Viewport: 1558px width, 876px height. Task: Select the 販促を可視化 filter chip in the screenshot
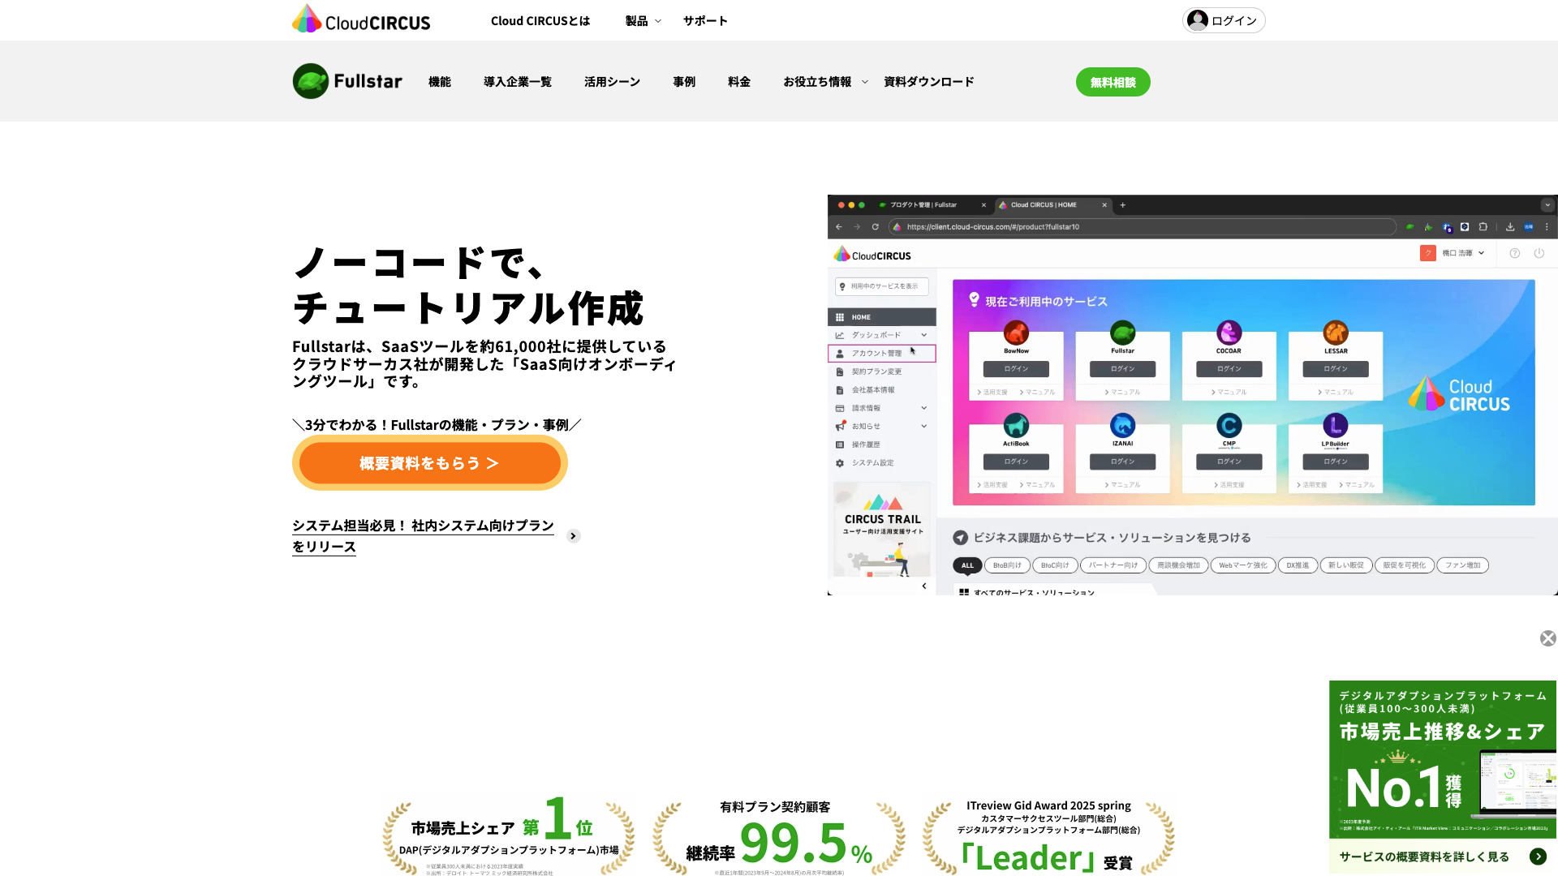1404,565
